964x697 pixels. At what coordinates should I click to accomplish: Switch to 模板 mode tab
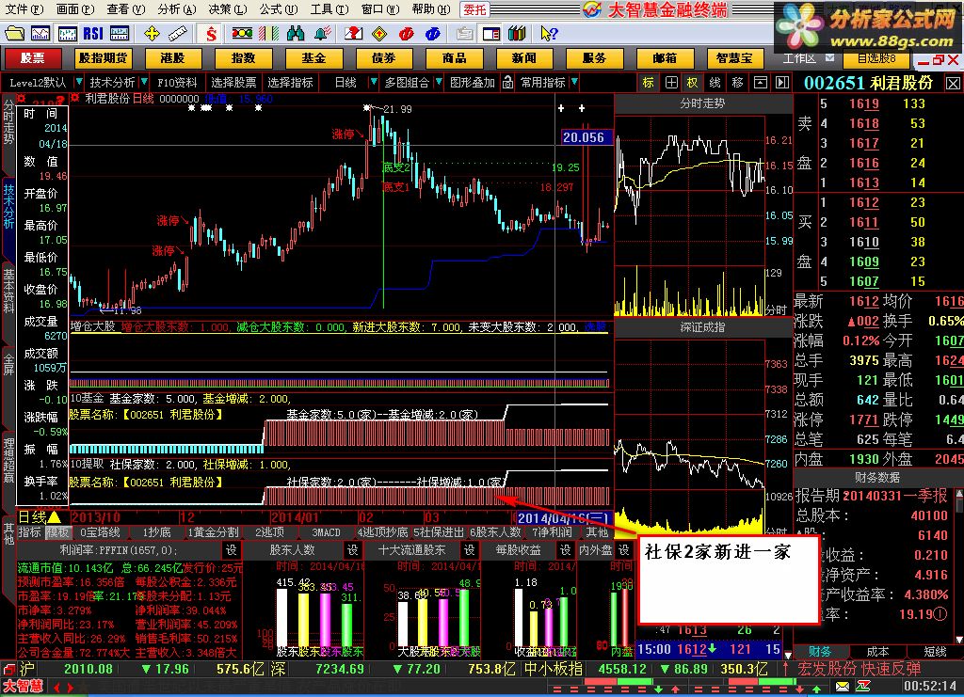(57, 532)
